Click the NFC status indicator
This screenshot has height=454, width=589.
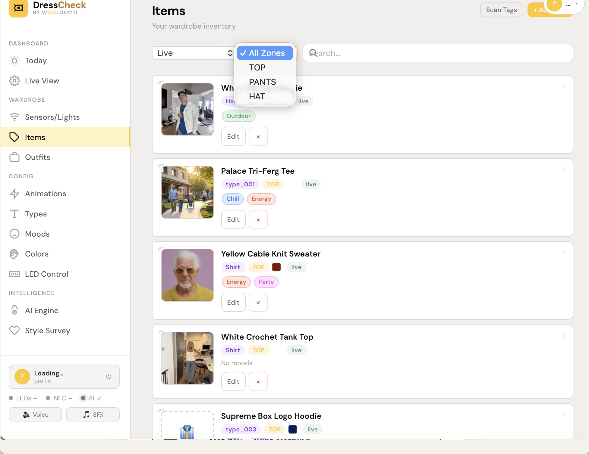click(59, 398)
